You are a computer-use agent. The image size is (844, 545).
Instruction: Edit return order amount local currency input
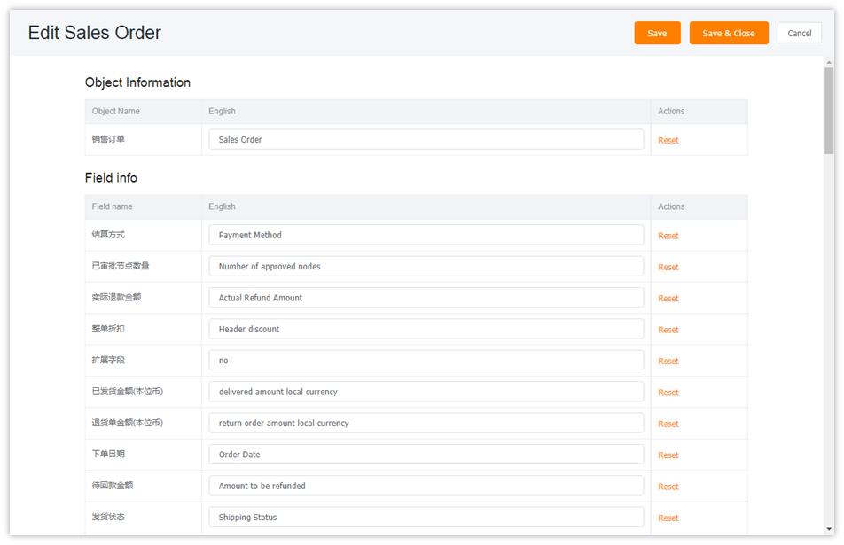tap(426, 423)
